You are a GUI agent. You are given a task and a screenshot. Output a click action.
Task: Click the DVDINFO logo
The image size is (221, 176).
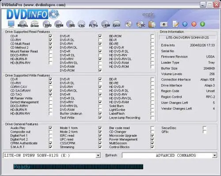[33, 15]
